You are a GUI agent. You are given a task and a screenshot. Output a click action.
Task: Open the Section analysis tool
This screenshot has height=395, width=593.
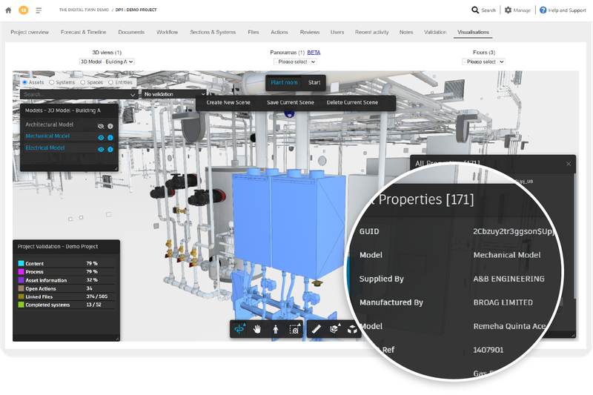point(334,329)
